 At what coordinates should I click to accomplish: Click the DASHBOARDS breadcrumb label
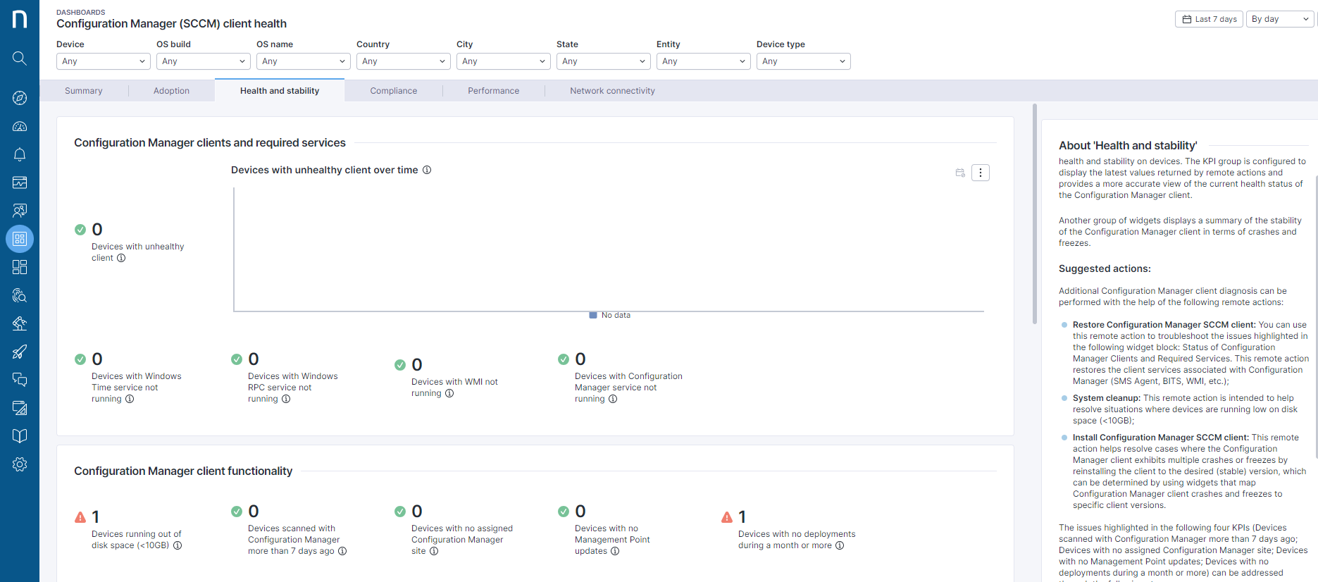tap(81, 12)
